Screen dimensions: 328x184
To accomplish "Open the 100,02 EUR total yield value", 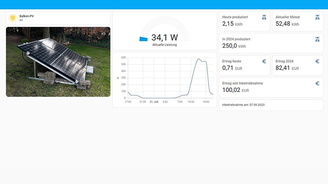I will tap(236, 90).
